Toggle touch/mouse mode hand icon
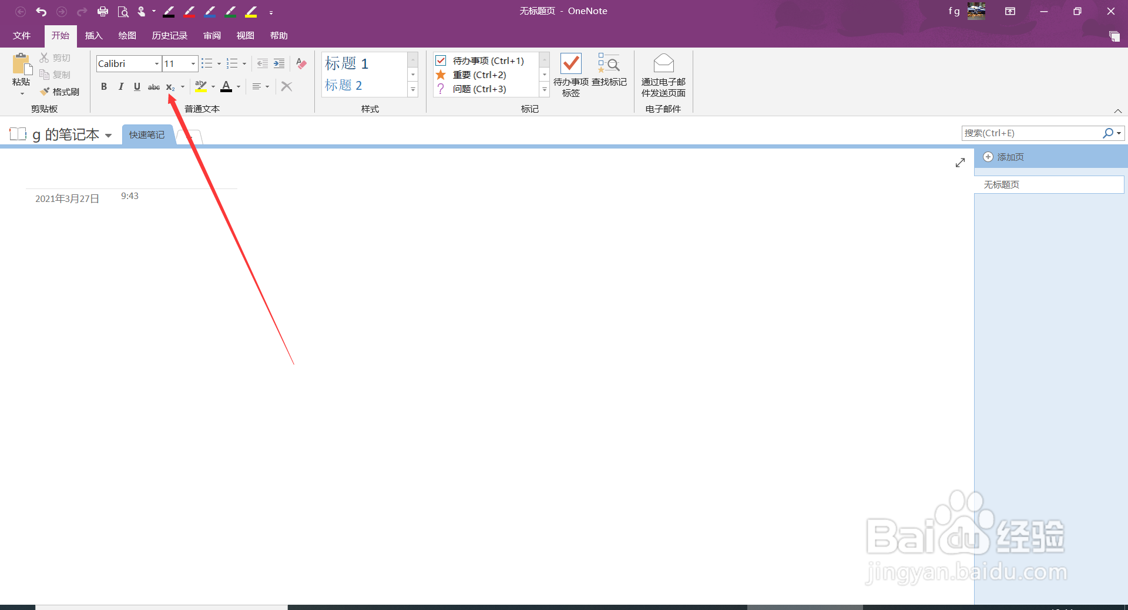1128x610 pixels. [x=142, y=11]
